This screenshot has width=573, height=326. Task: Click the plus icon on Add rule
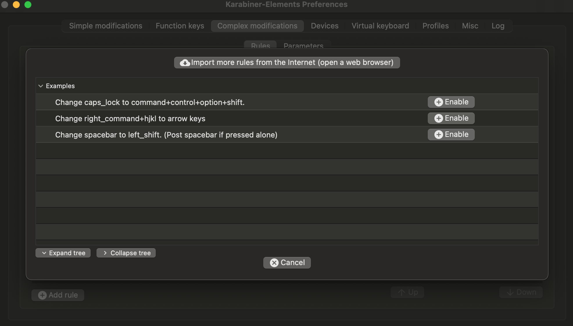tap(42, 295)
